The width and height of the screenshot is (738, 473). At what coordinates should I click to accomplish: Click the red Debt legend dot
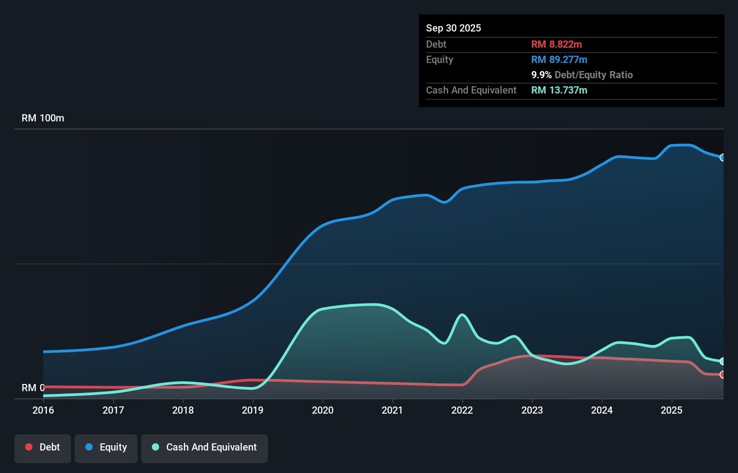pos(29,447)
